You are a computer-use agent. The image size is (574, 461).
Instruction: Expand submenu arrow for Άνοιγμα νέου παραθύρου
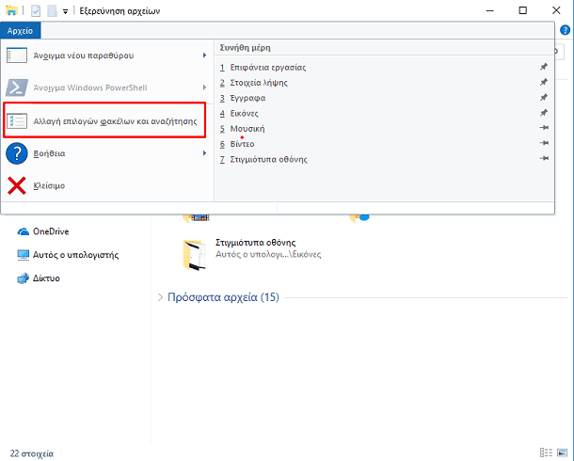pyautogui.click(x=204, y=56)
